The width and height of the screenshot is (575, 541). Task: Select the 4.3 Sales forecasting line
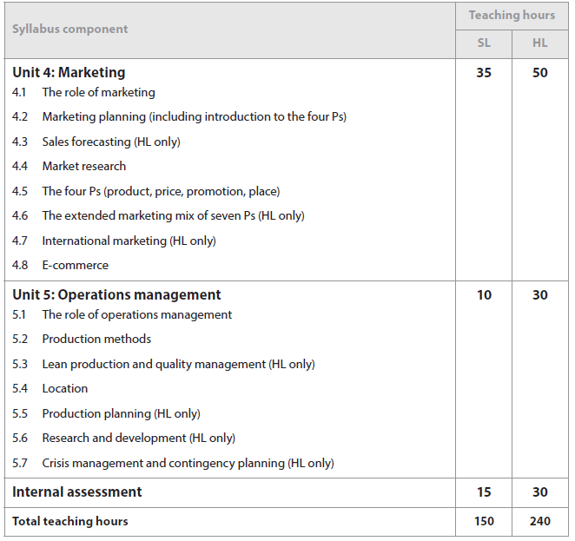pyautogui.click(x=111, y=142)
